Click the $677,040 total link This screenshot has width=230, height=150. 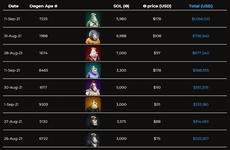pyautogui.click(x=201, y=53)
